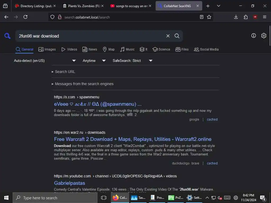Open the Windows Start menu

coord(6,198)
